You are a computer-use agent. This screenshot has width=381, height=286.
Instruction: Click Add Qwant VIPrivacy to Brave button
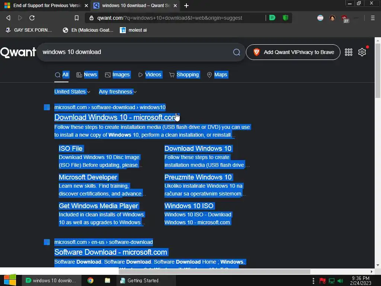[x=293, y=52]
